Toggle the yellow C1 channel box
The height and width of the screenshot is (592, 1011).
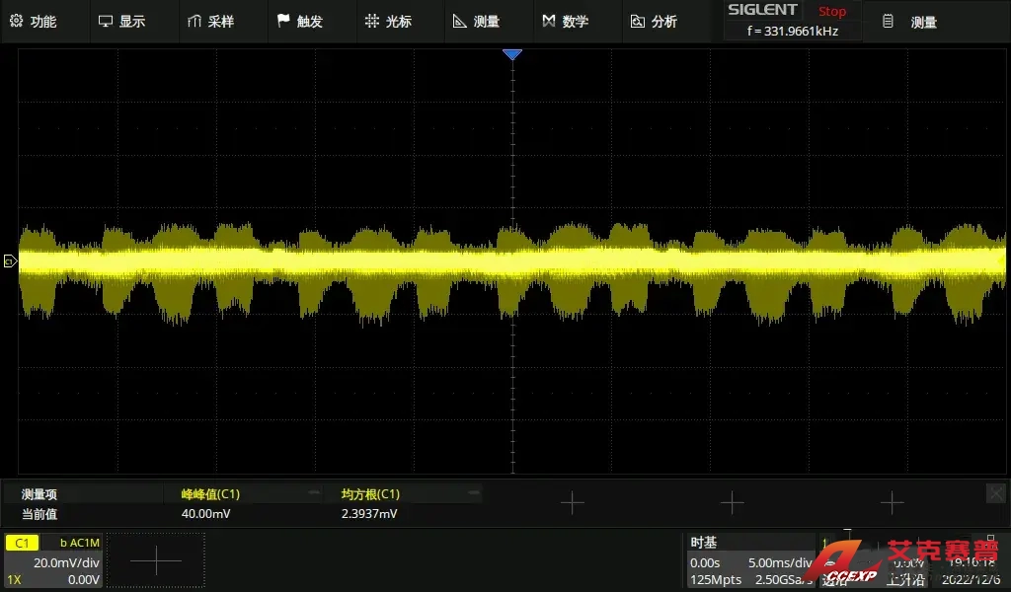click(52, 560)
